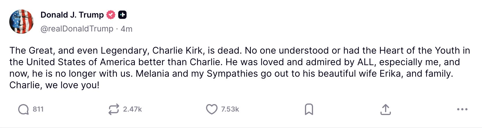Open the post via 4m timestamp
This screenshot has height=128, width=482.
coord(126,29)
